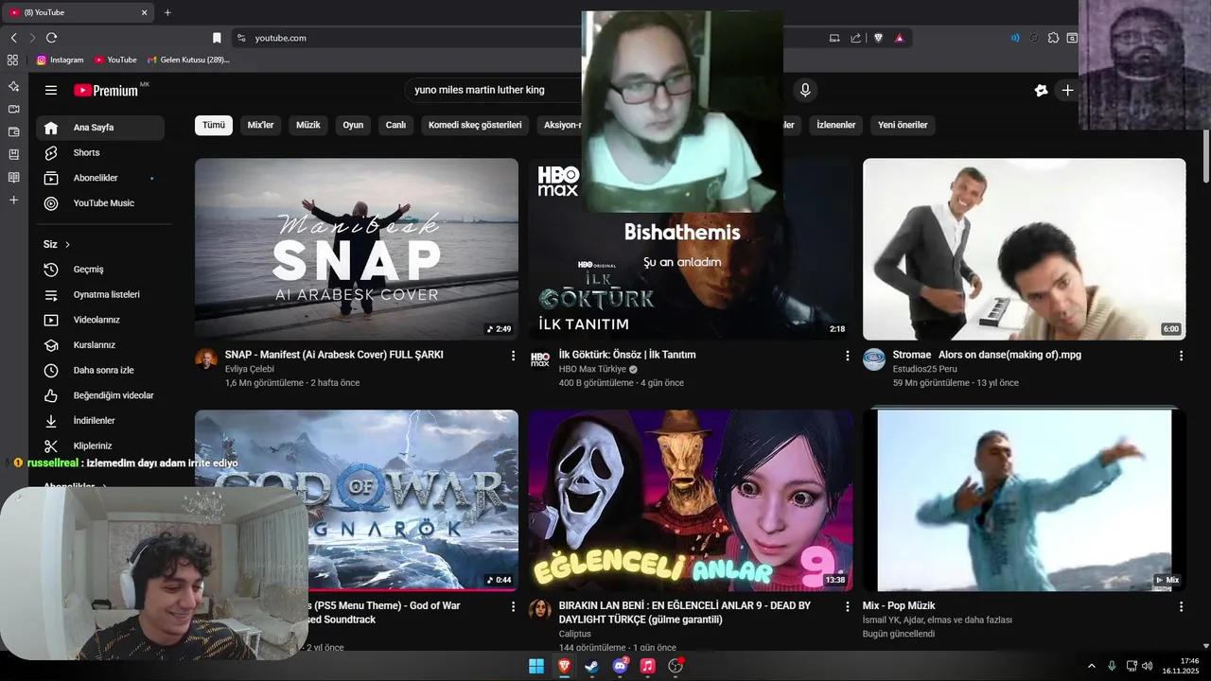Open the Brave Rewards triangle icon
Image resolution: width=1211 pixels, height=681 pixels.
[899, 38]
